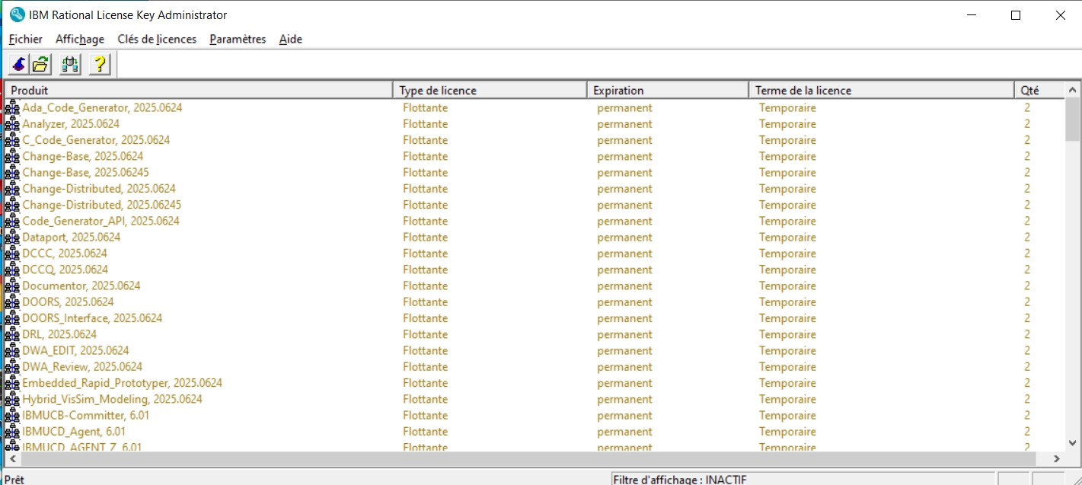The image size is (1082, 485).
Task: Click the icon beside C_Code_Generator row
Action: pyautogui.click(x=12, y=140)
